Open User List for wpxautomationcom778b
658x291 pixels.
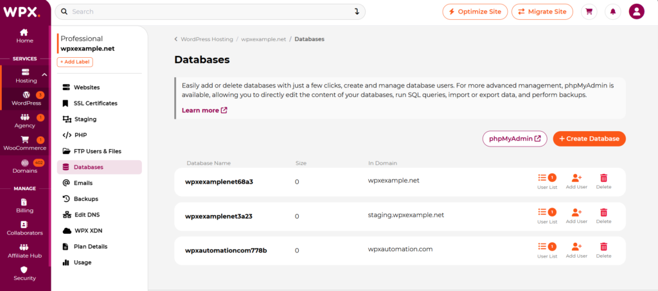click(x=547, y=251)
